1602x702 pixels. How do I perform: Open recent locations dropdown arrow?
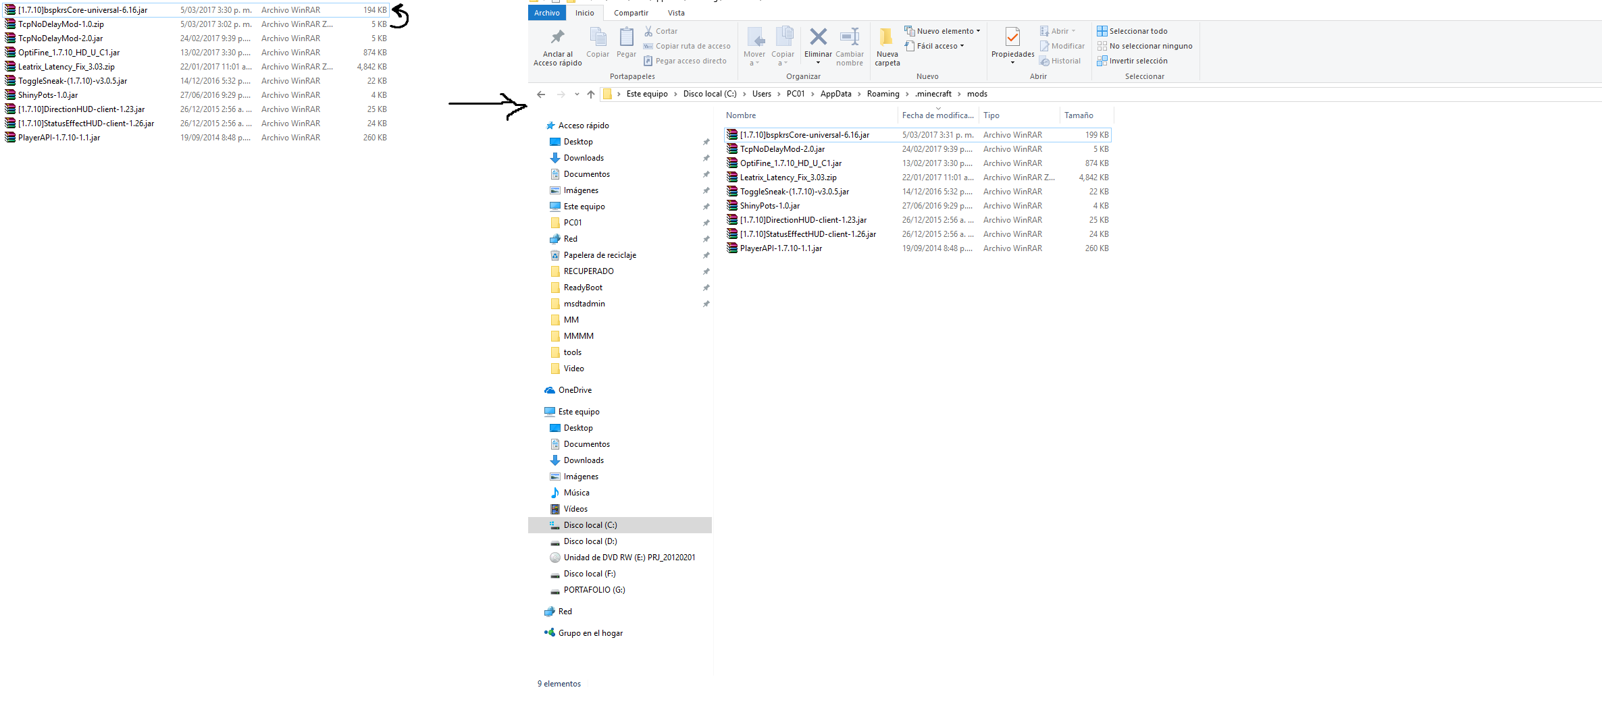(x=577, y=94)
